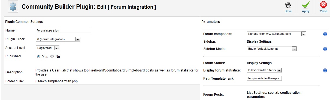Click the green Apply checkmark icon
Screen dimensions: 330x100
click(305, 5)
